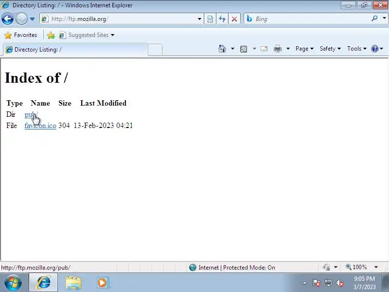This screenshot has height=292, width=389.
Task: Click the 'Last Modified' column header text
Action: pos(103,103)
